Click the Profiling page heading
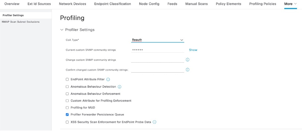Viewport: 302px width, 135px height. (72, 18)
